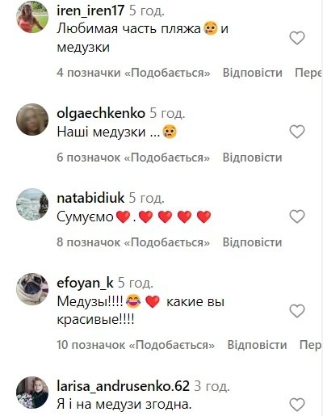323x416 pixels.
Task: Click Відповісти under olgaechkenko's comment
Action: pos(253,158)
